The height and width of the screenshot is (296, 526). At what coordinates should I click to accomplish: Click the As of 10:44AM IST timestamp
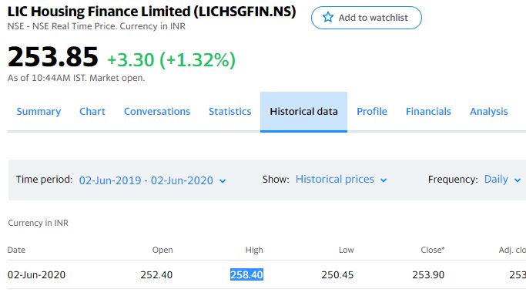pyautogui.click(x=76, y=78)
